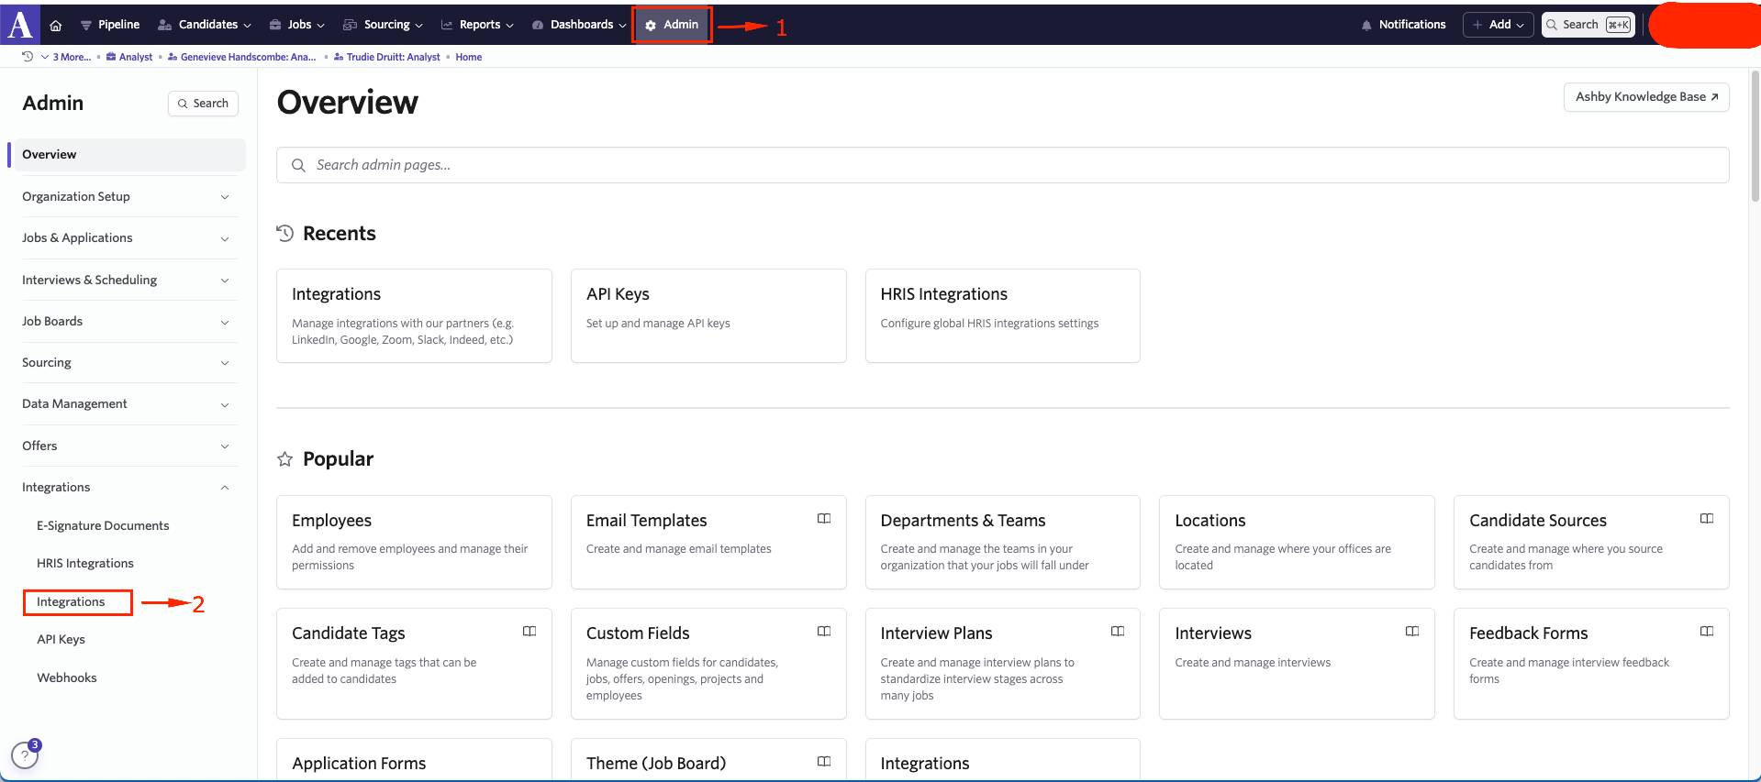1761x782 pixels.
Task: Open Sourcing menu in top bar
Action: 383,25
